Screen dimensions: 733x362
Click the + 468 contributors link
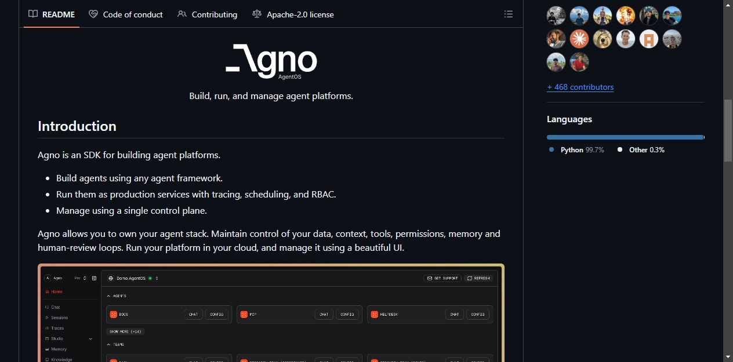(x=580, y=87)
